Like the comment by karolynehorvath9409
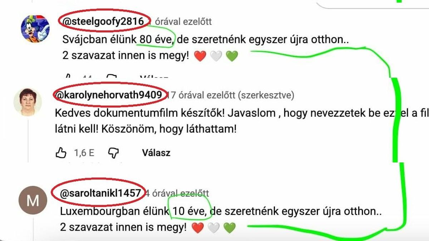Viewport: 429px width, 241px height. pos(61,153)
